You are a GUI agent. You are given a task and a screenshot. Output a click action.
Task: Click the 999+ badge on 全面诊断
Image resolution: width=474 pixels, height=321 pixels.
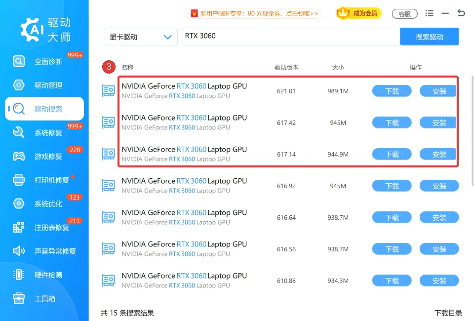(x=75, y=55)
